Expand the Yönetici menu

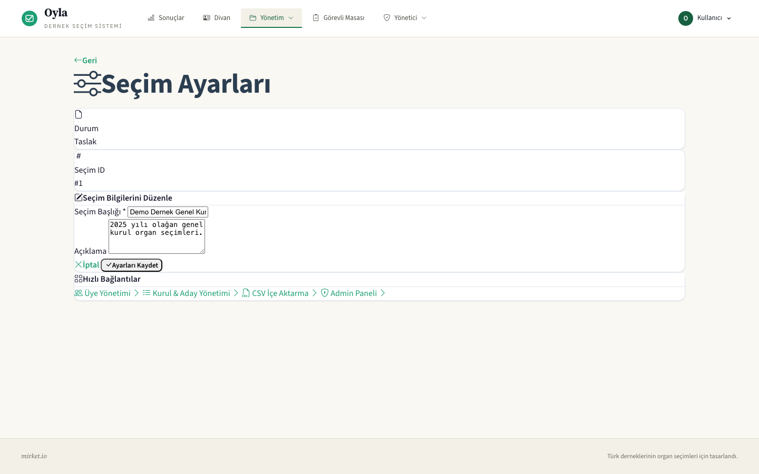(x=405, y=18)
